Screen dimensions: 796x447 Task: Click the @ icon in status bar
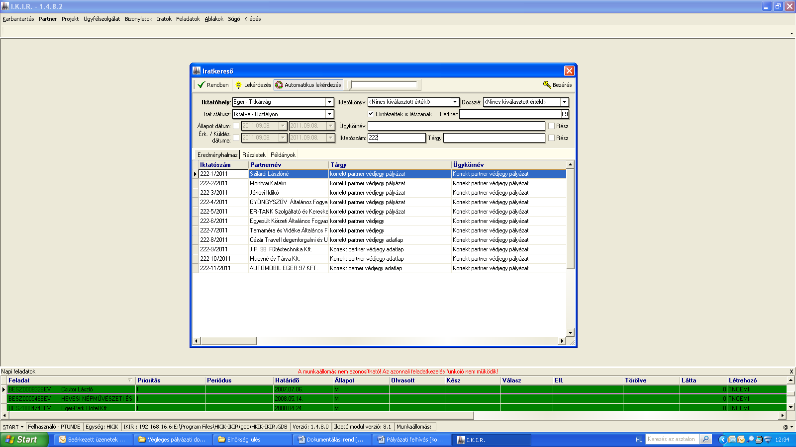click(786, 427)
